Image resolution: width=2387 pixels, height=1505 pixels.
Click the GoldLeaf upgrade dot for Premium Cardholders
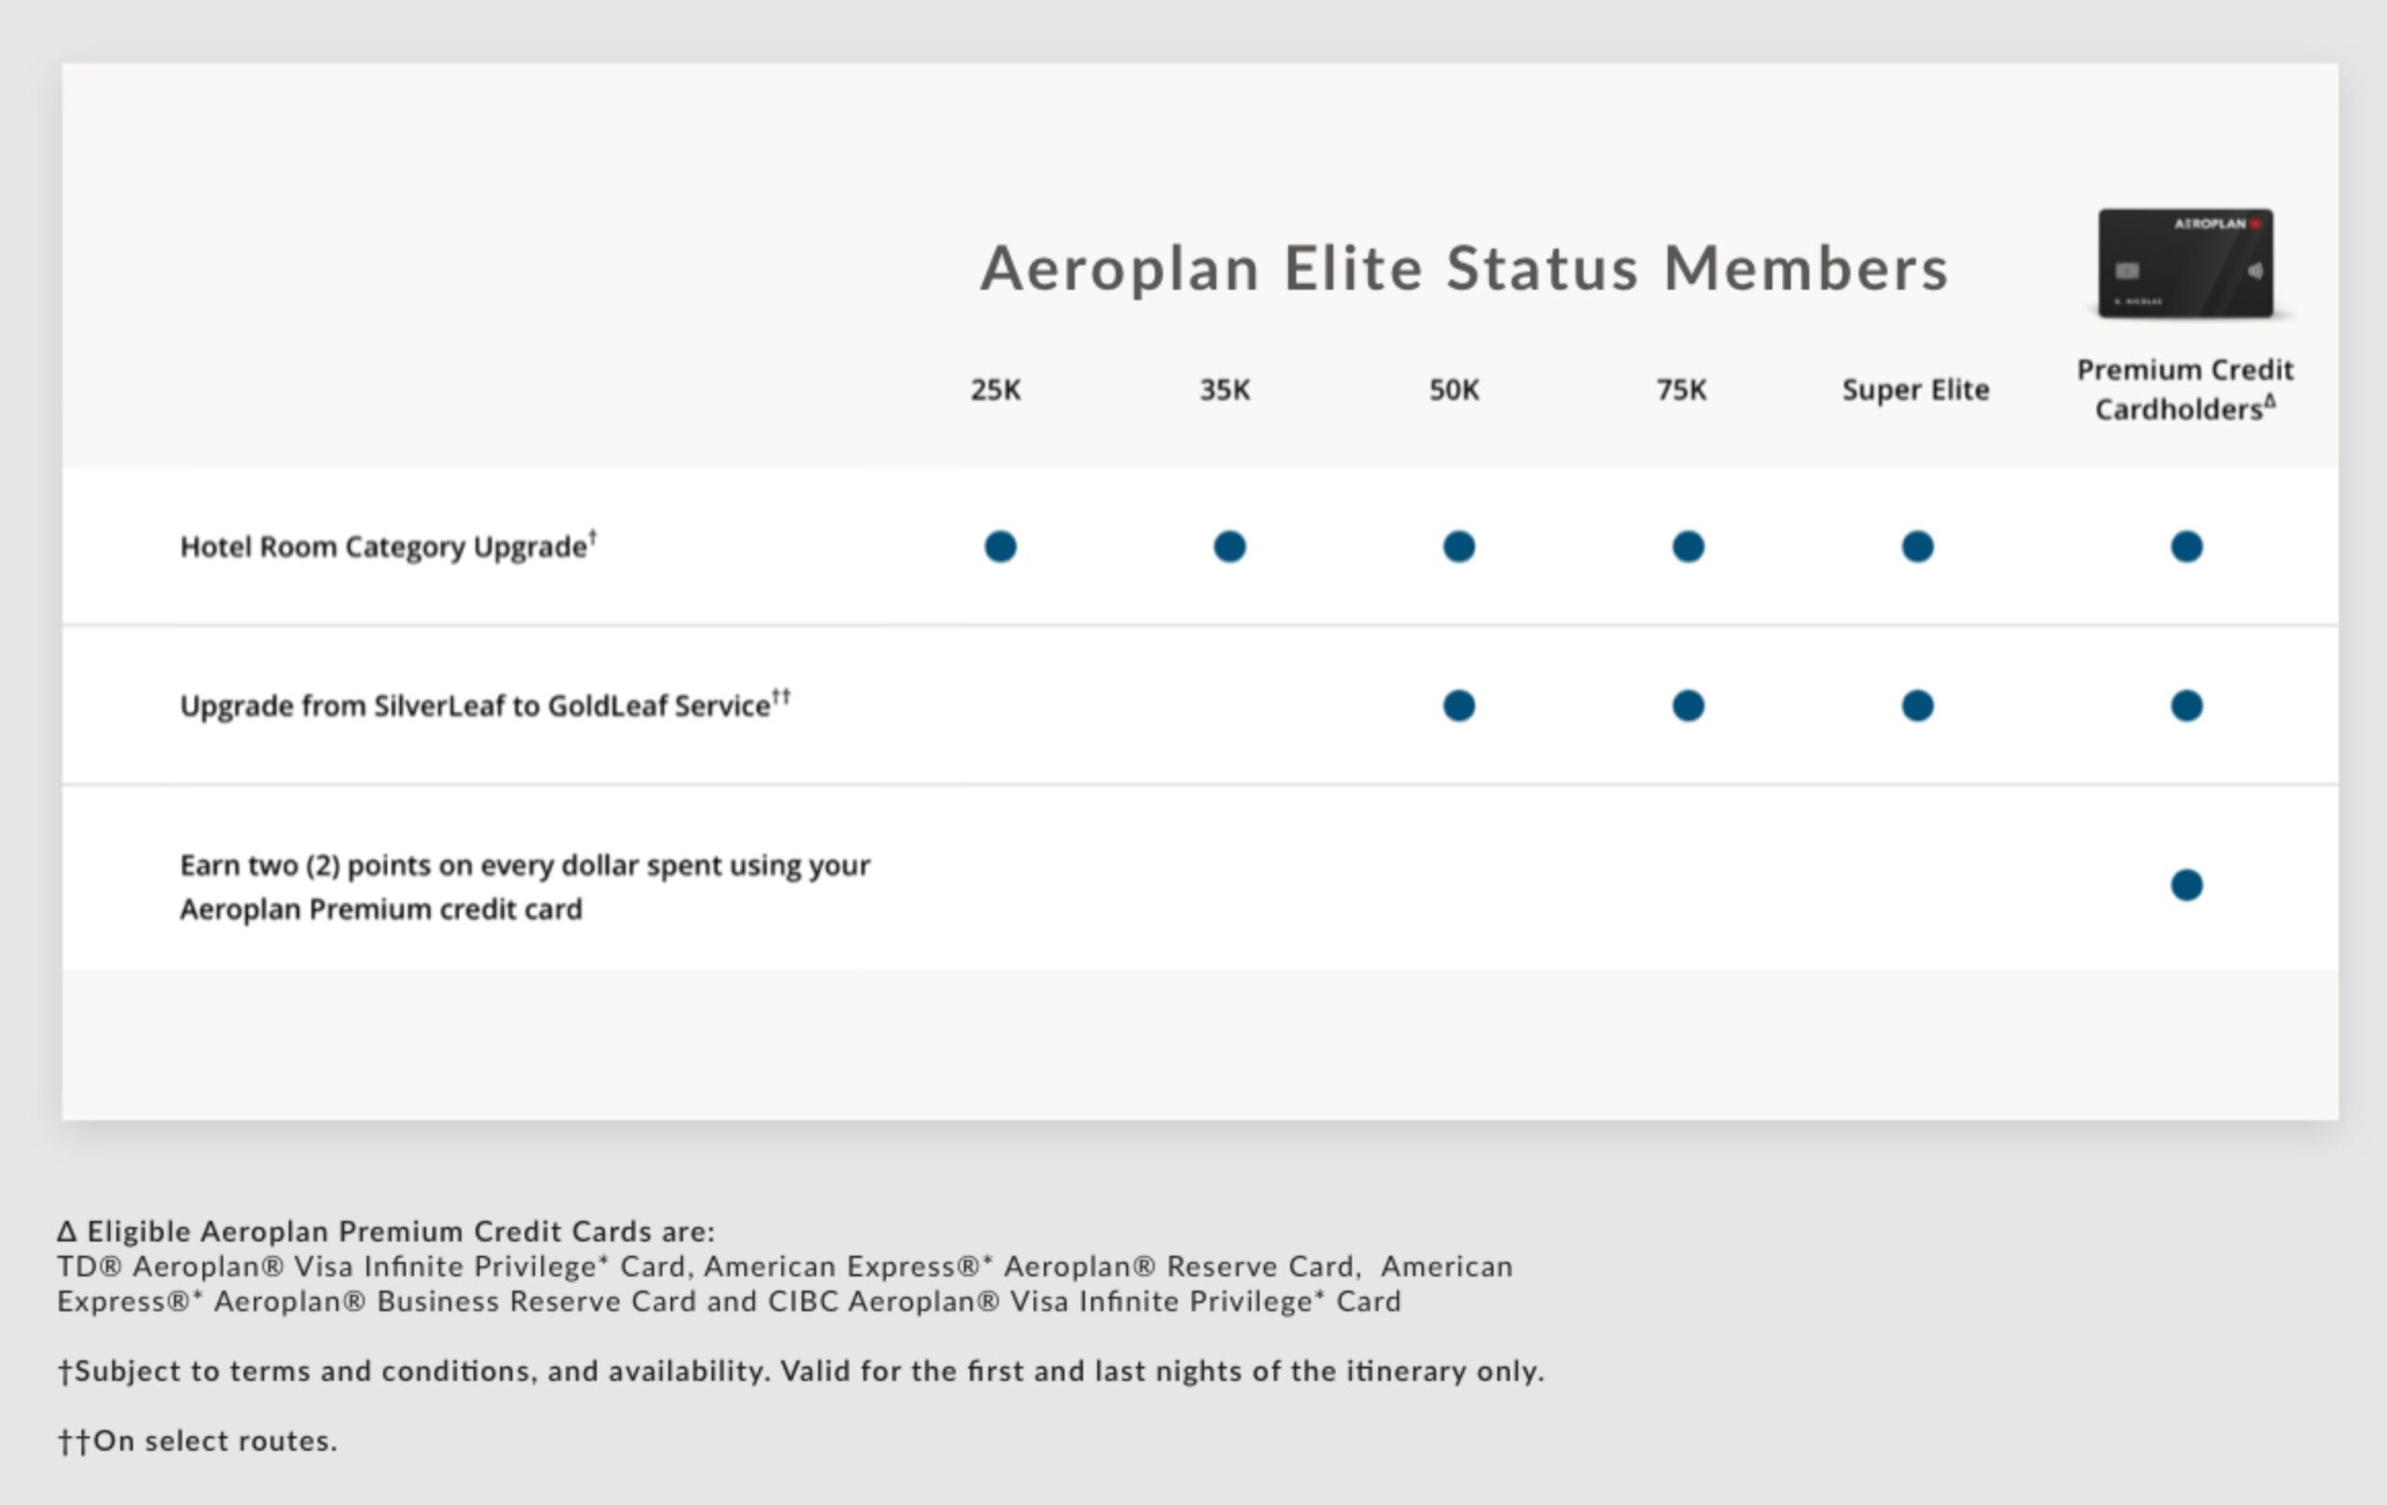click(x=2186, y=706)
